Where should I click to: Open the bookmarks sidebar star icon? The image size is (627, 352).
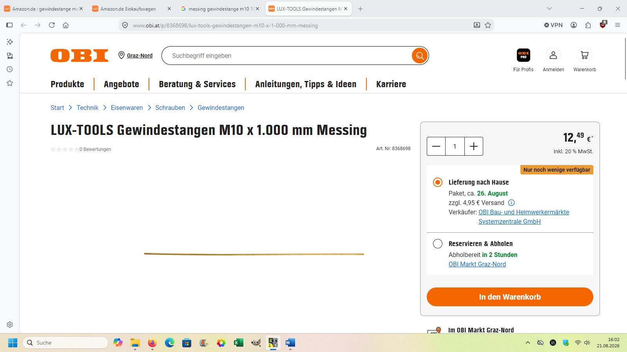coord(10,83)
